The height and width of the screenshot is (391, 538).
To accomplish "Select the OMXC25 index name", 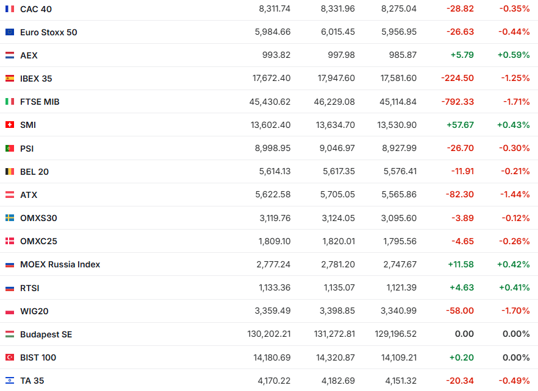I will coord(38,241).
